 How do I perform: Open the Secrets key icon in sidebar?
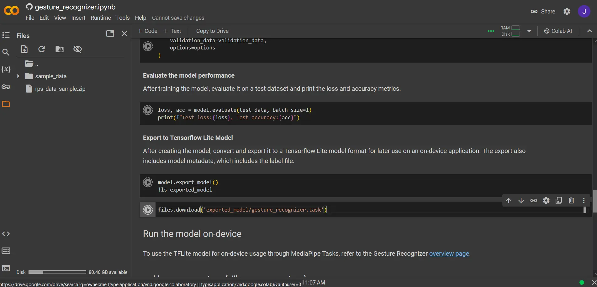click(6, 87)
